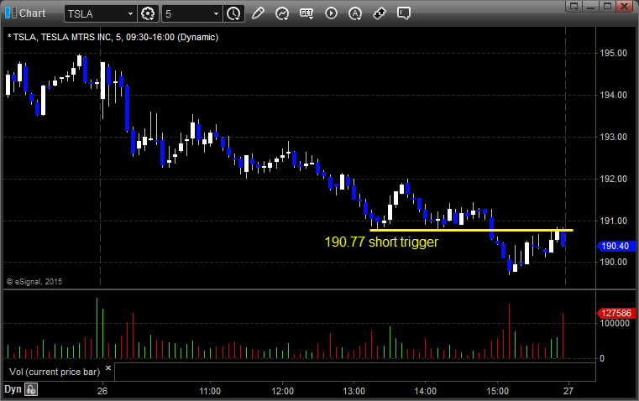Open the studies chart-line icon
Screen dimensions: 639x401
click(282, 13)
